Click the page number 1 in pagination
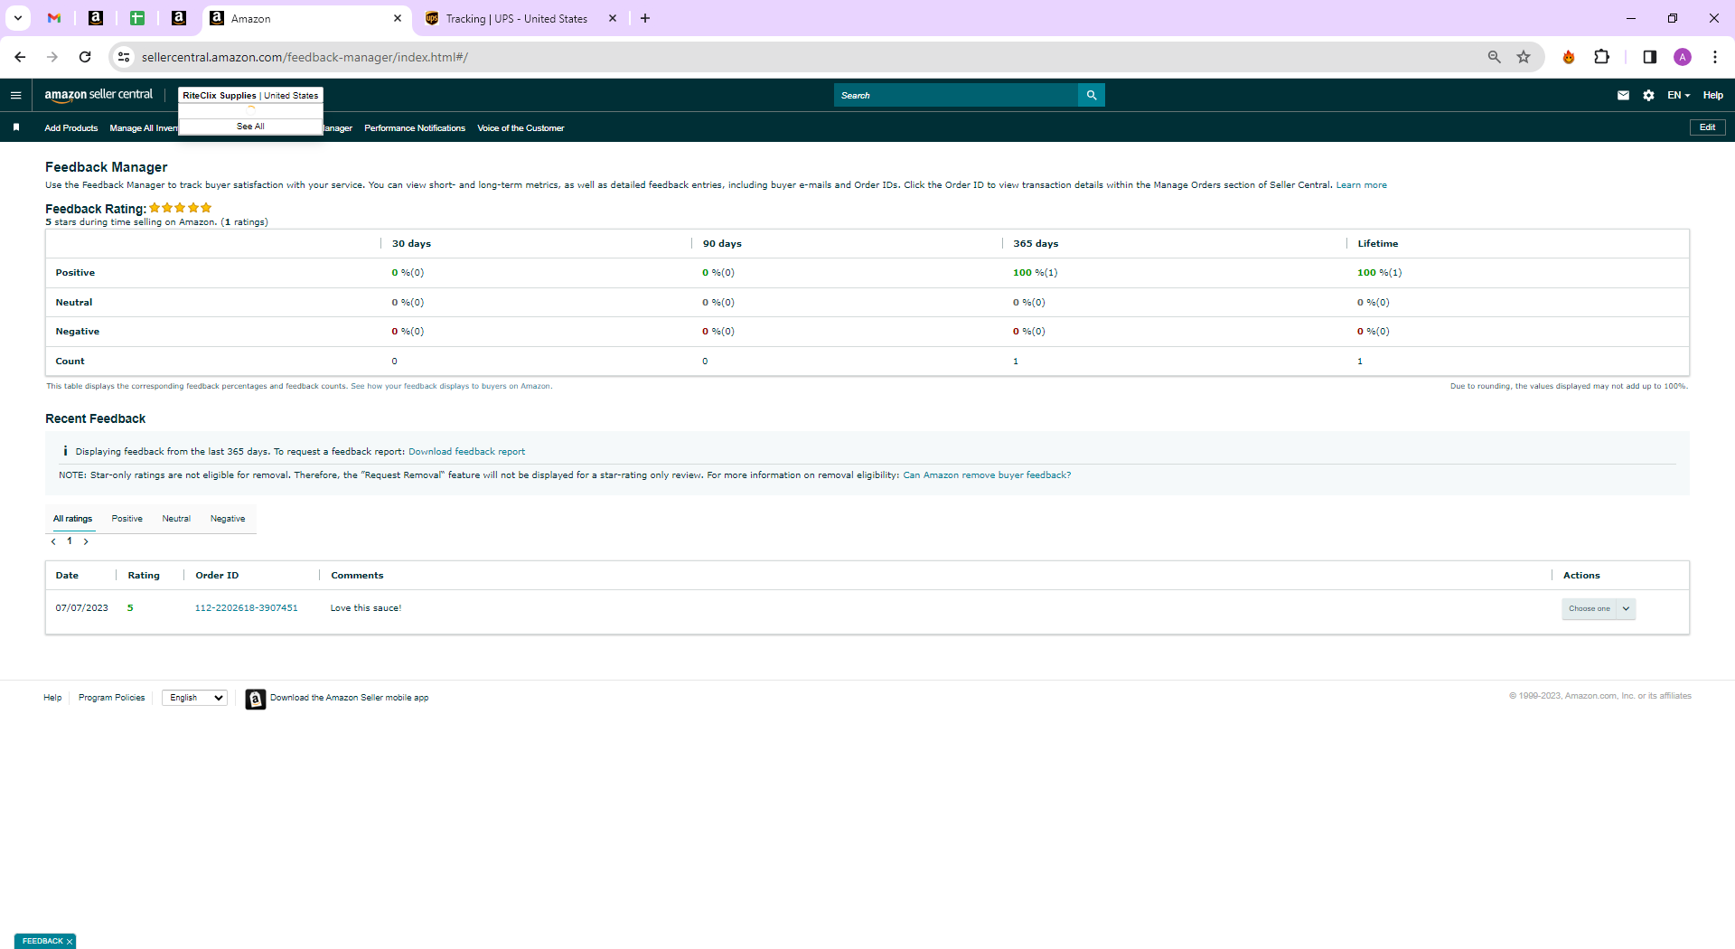 pyautogui.click(x=70, y=541)
